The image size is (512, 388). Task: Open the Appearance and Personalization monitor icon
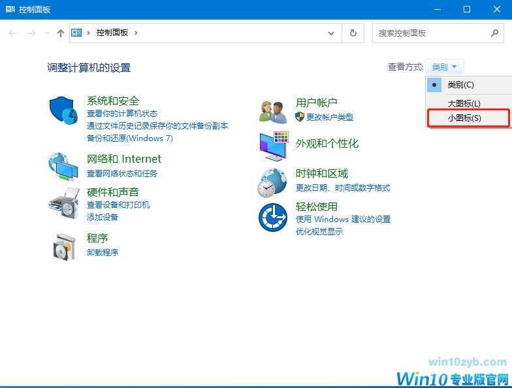274,146
